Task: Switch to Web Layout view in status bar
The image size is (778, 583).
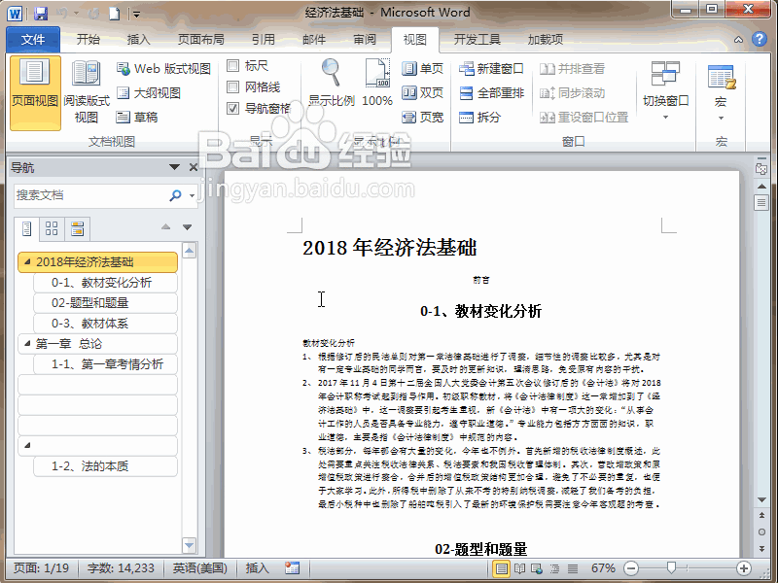Action: coord(537,568)
